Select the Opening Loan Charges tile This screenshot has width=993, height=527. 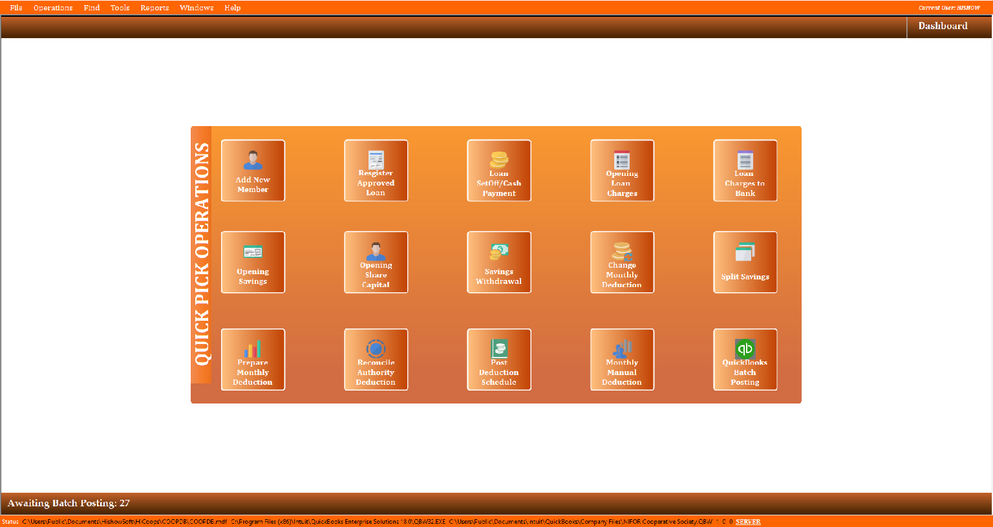622,171
